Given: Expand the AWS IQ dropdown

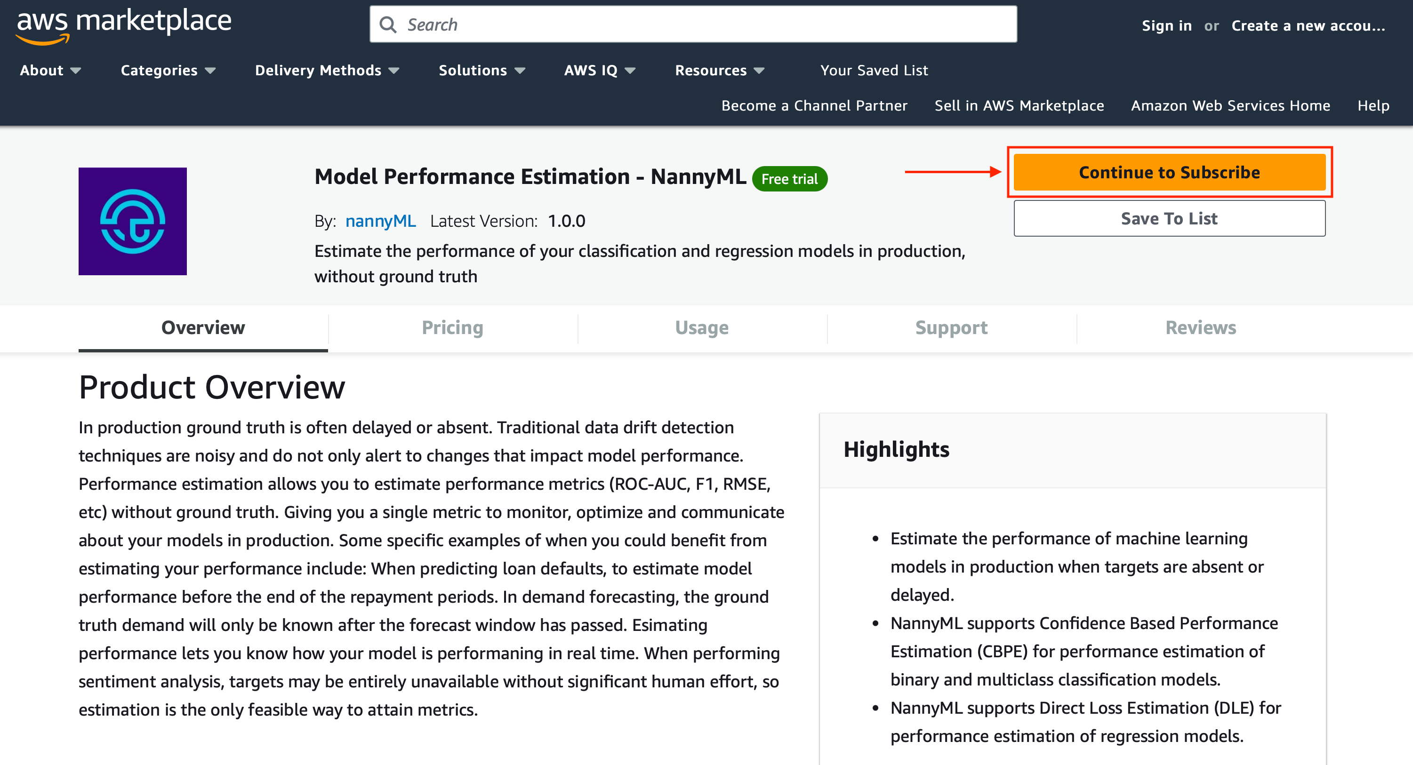Looking at the screenshot, I should pos(600,70).
